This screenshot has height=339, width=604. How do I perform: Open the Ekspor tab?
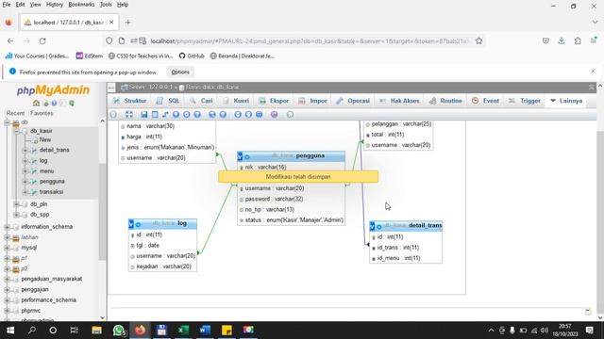point(274,101)
